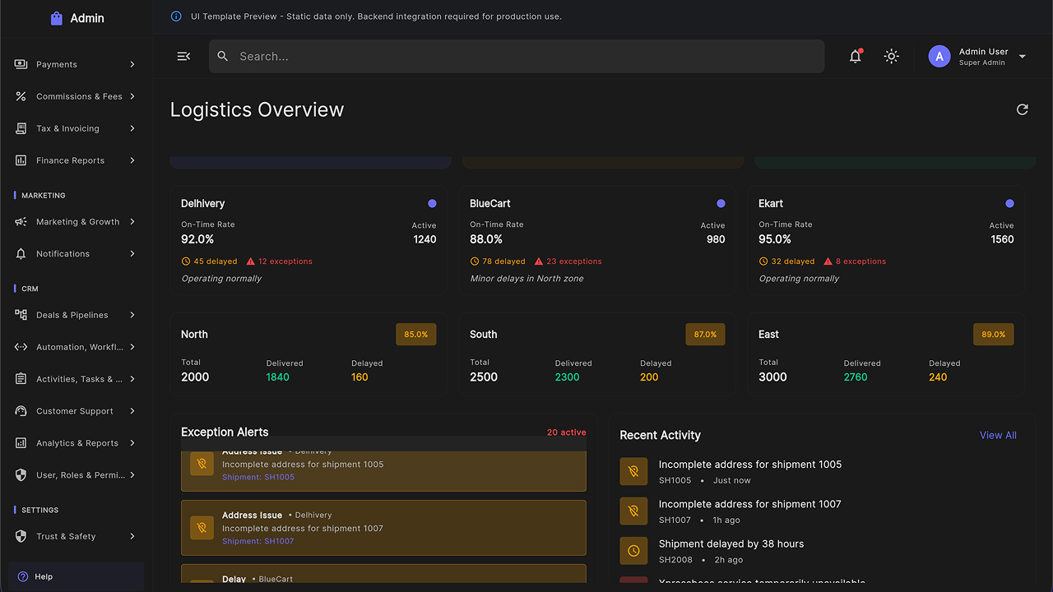The height and width of the screenshot is (592, 1053).
Task: Click the 20 active alerts label
Action: coord(567,432)
